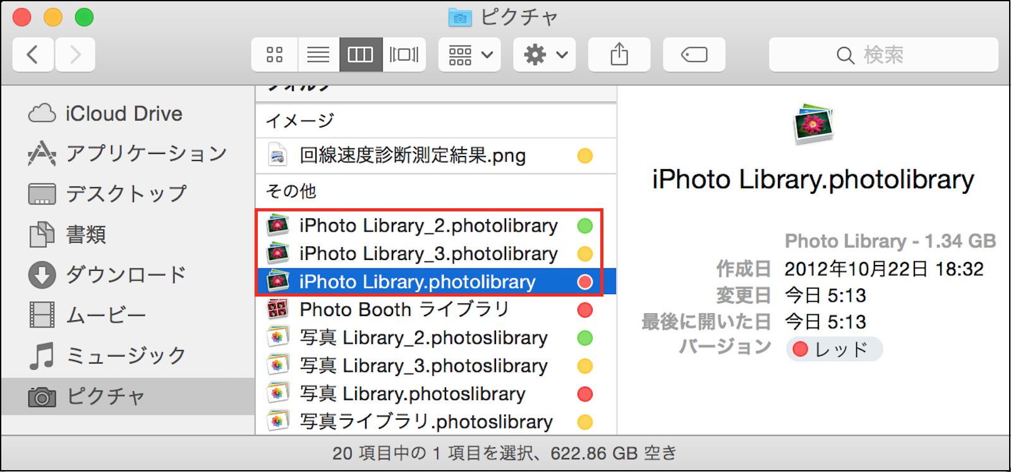Click the アプリケーション sidebar icon
This screenshot has width=1011, height=472.
click(x=42, y=153)
